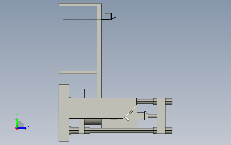Click the Z label of the triad
The height and width of the screenshot is (145, 231).
point(29,126)
